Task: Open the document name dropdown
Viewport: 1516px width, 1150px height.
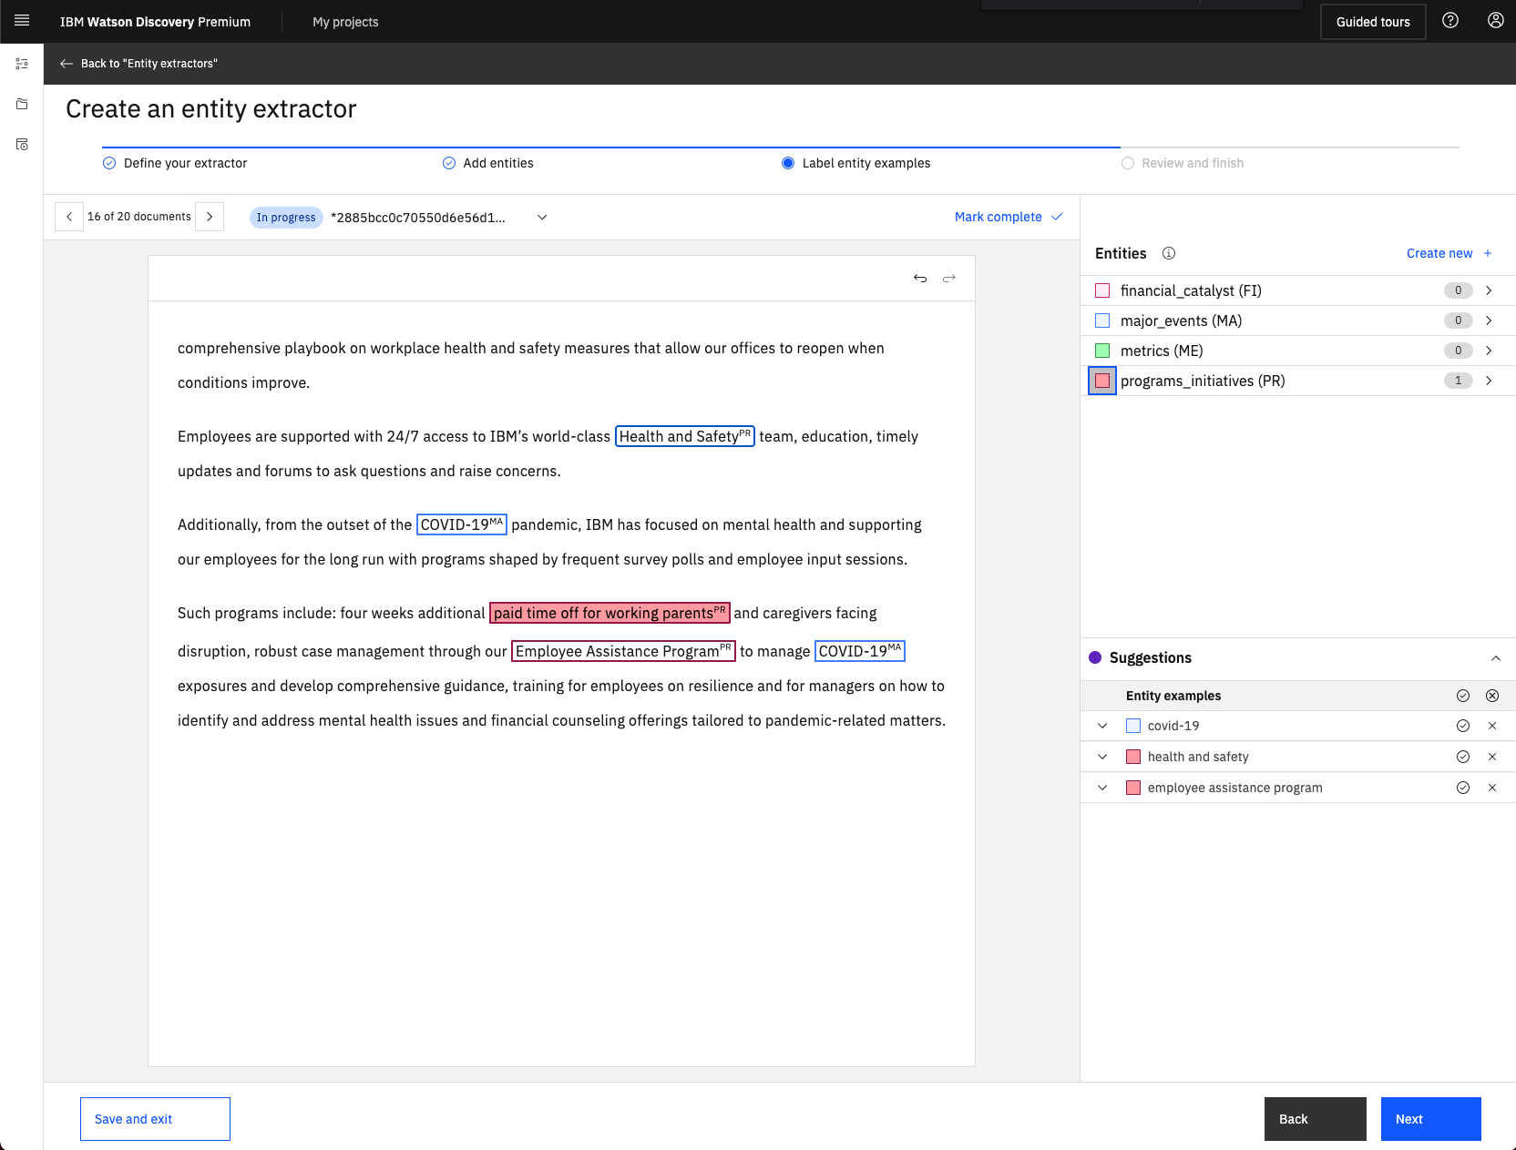Action: click(x=542, y=218)
